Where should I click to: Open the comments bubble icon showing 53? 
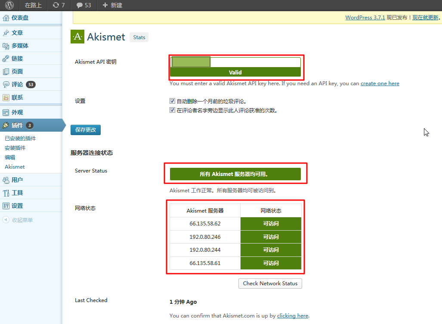coord(80,5)
